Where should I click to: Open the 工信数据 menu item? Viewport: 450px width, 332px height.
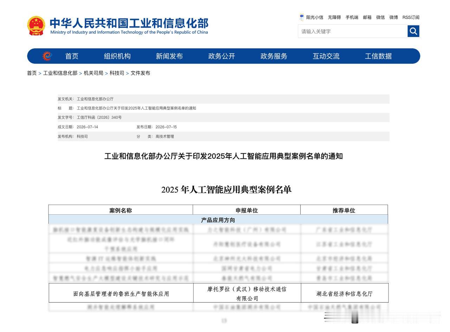pos(378,56)
